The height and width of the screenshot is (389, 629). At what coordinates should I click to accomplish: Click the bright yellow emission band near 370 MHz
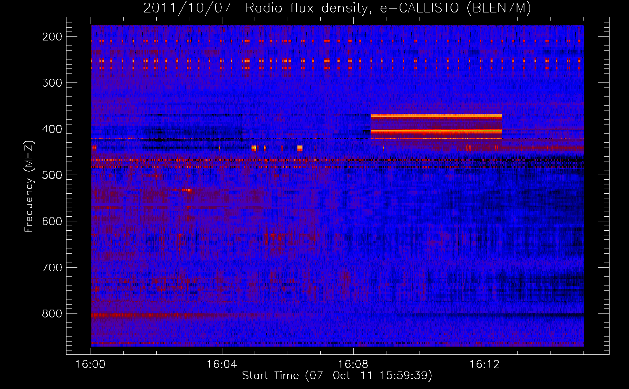[x=437, y=116]
